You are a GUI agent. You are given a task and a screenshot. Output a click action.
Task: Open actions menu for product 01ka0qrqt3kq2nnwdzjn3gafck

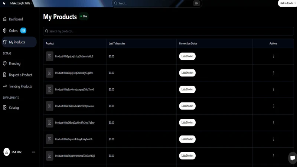(x=273, y=73)
